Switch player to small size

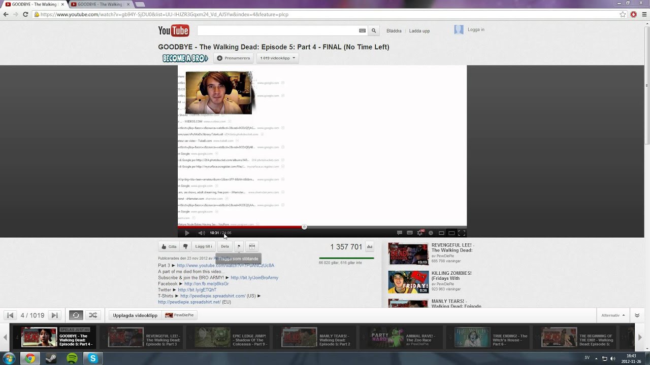click(441, 233)
